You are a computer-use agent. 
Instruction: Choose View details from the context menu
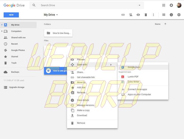coord(92,100)
